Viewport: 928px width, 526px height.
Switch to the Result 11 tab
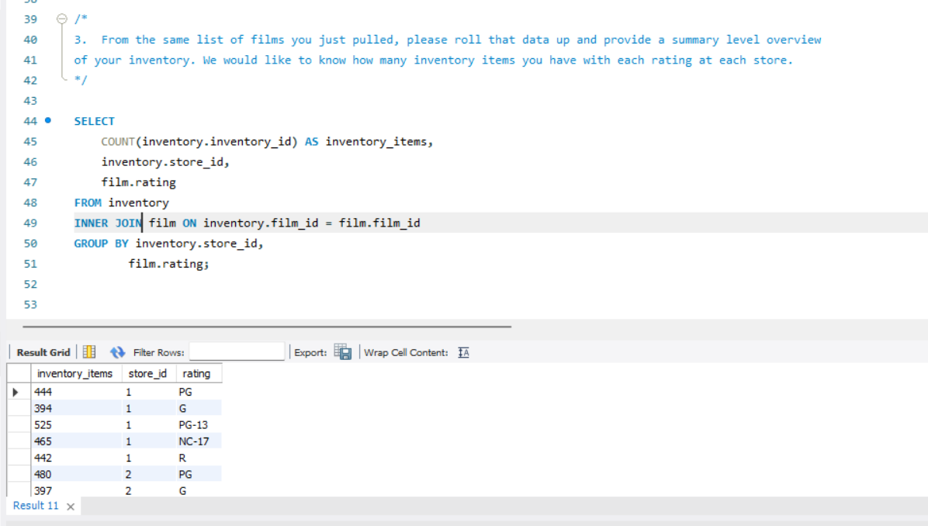(37, 506)
